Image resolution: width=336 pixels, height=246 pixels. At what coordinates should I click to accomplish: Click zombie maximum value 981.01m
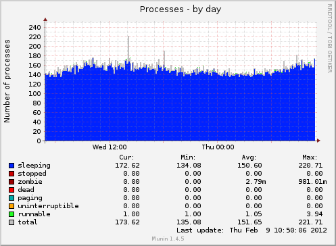tap(312, 182)
